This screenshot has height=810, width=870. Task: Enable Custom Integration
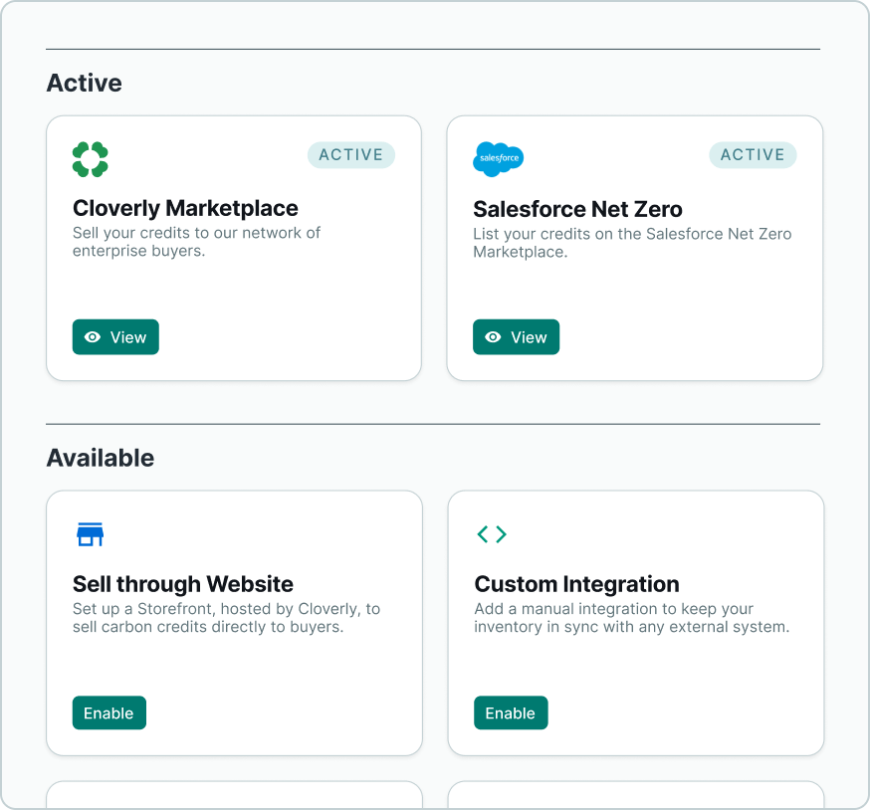pyautogui.click(x=511, y=712)
